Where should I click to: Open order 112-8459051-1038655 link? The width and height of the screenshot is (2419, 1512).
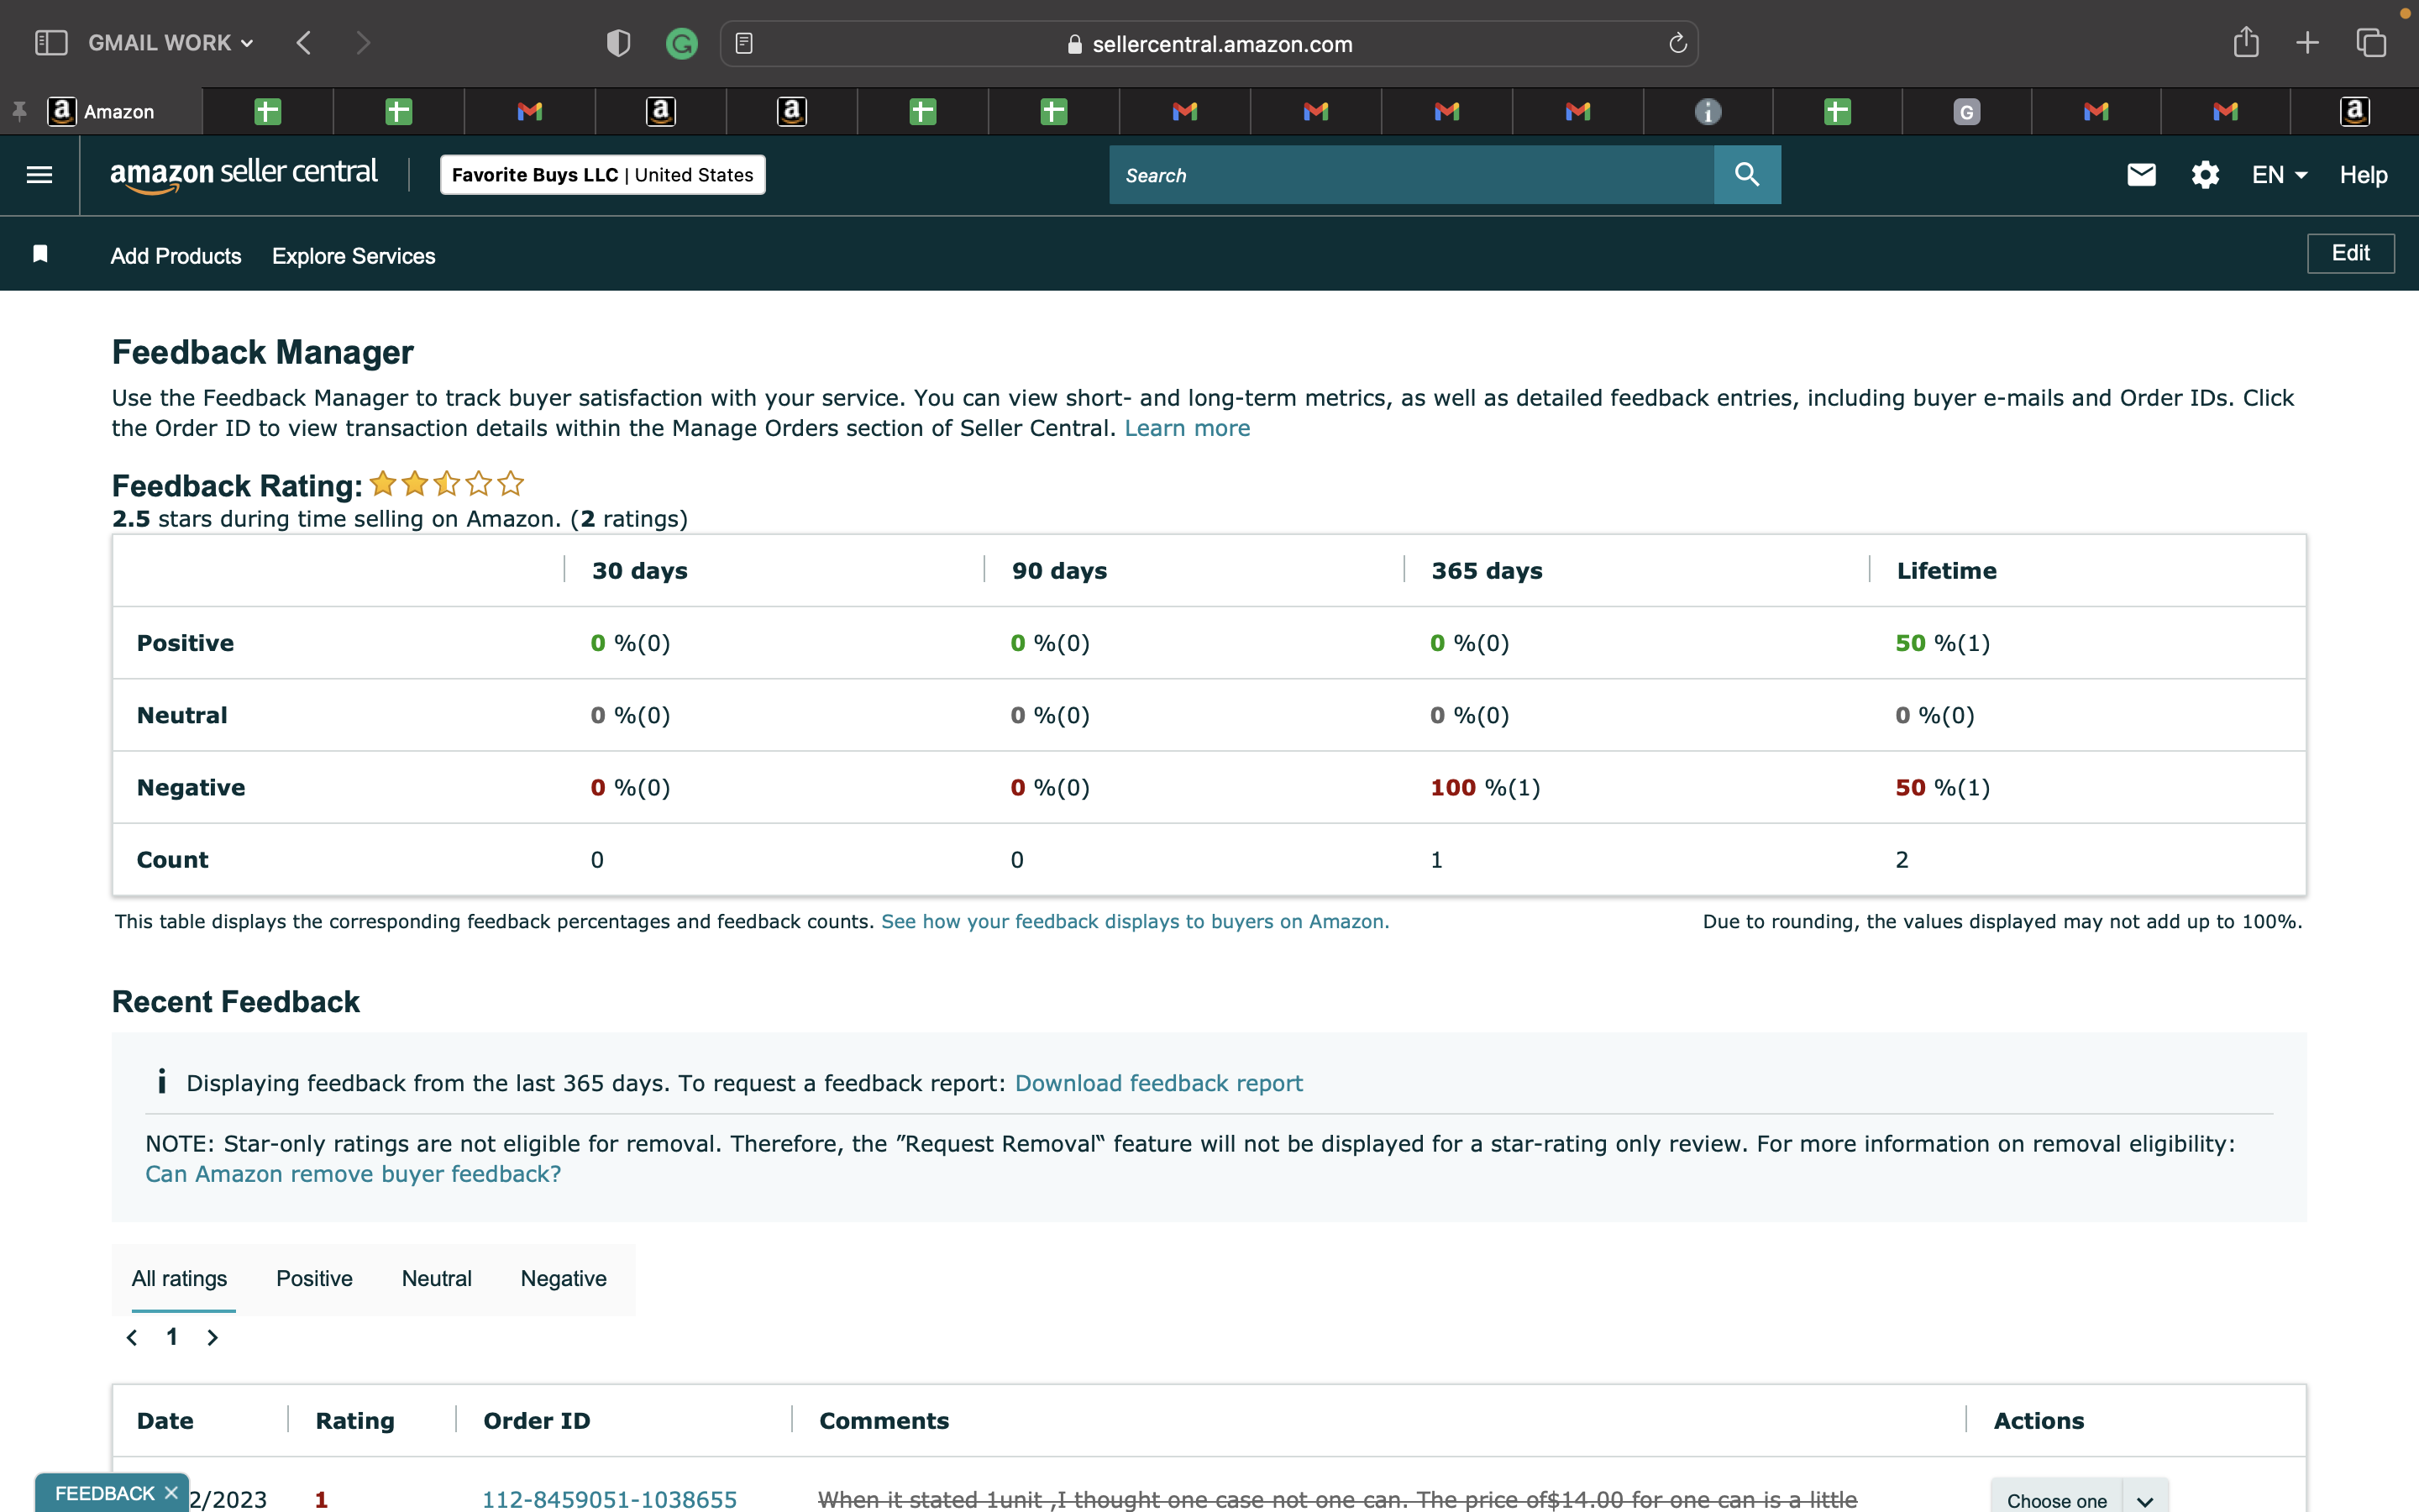610,1499
